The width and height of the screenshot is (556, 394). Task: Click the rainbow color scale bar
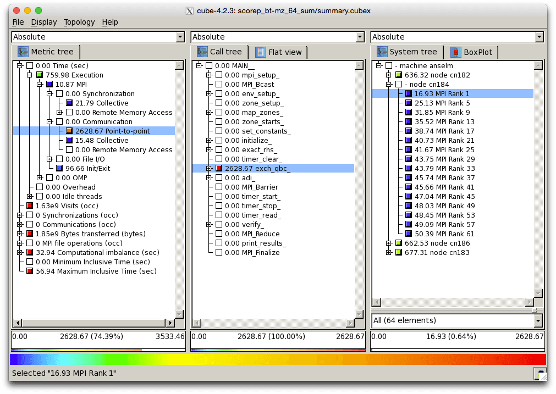pos(278,359)
